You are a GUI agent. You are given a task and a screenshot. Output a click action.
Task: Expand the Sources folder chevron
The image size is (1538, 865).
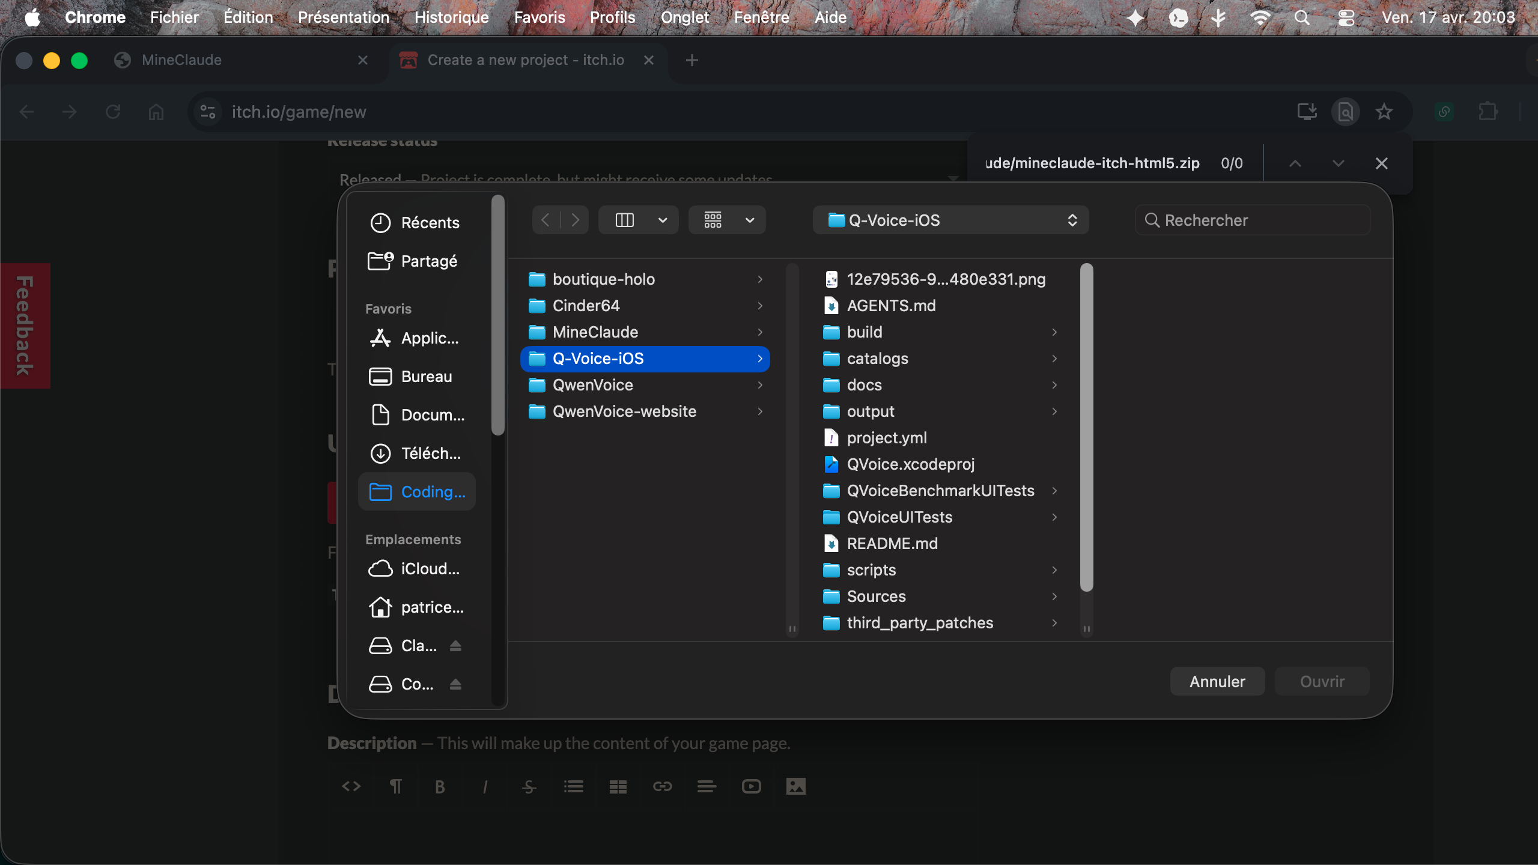[1054, 596]
